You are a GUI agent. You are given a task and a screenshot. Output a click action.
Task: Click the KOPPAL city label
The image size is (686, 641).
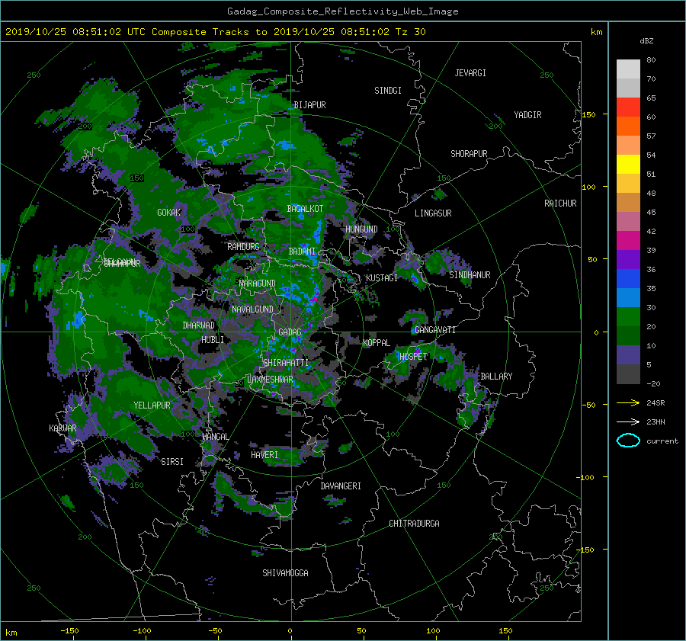tap(377, 343)
